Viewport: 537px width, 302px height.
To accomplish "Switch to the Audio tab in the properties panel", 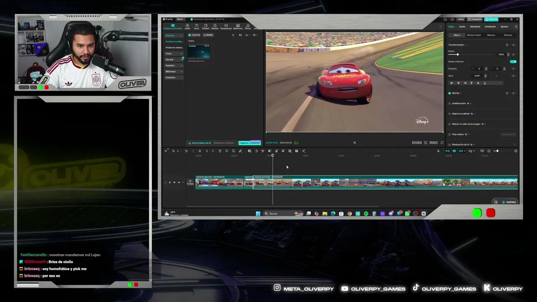I will 462,26.
